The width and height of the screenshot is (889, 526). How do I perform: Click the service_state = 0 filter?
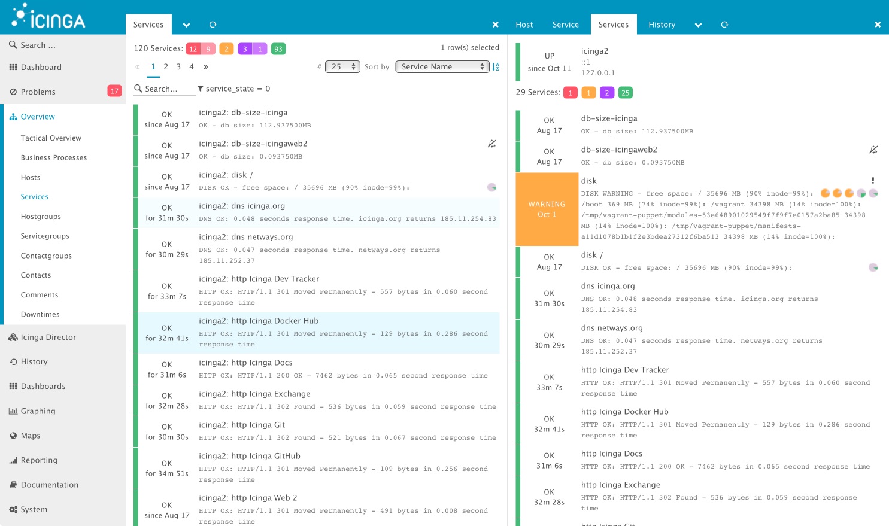pos(238,89)
